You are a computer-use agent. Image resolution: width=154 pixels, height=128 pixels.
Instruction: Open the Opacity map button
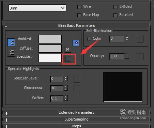[x=140, y=57]
